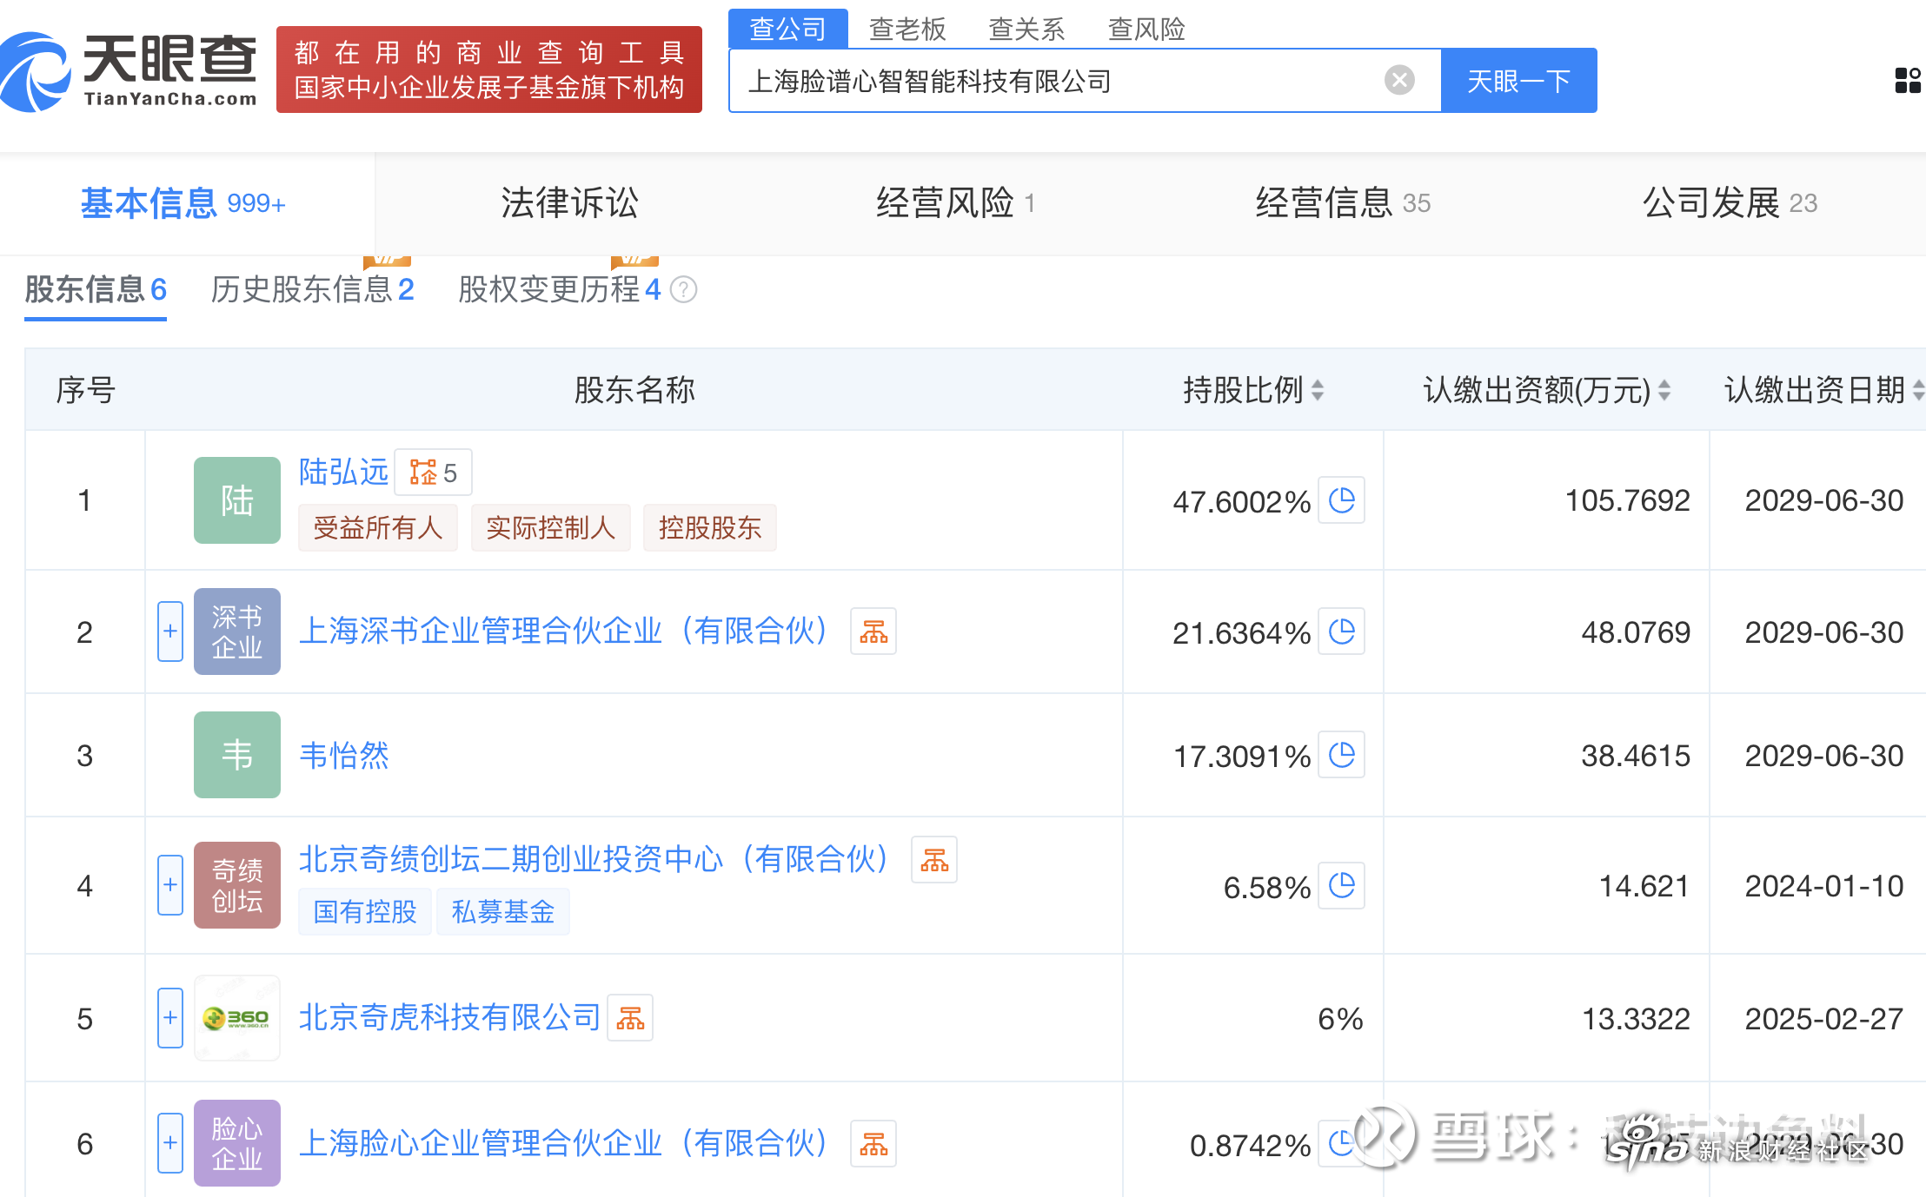Select the 查风险 search tab
Image resolution: width=1926 pixels, height=1197 pixels.
1146,29
